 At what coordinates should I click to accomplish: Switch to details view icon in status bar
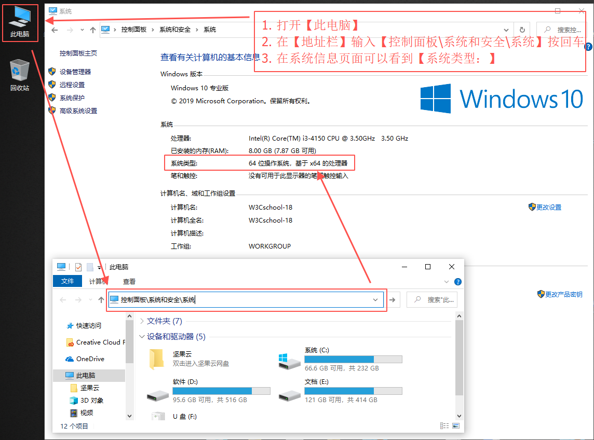pyautogui.click(x=444, y=426)
